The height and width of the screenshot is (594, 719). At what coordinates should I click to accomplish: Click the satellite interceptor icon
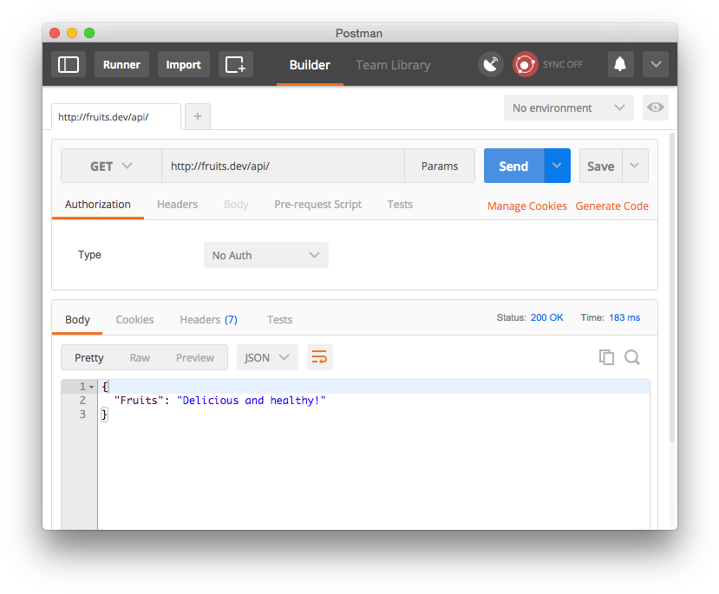coord(491,65)
